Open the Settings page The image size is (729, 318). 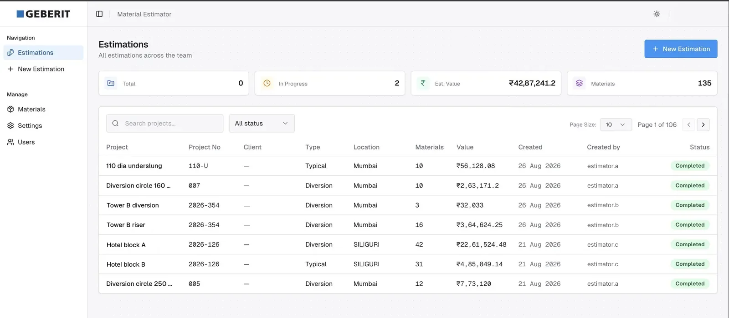pos(43,125)
